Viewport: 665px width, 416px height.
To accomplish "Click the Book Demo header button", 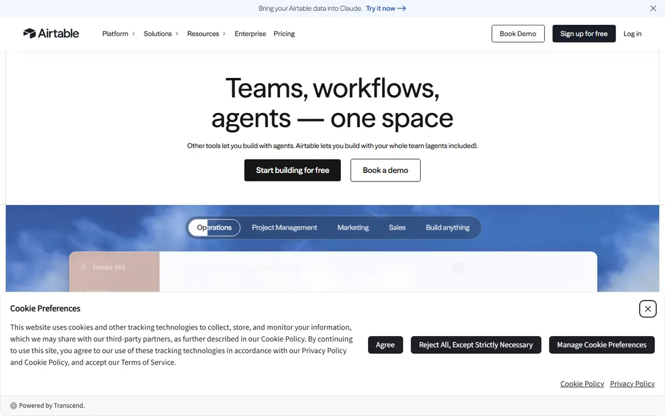I will [518, 33].
